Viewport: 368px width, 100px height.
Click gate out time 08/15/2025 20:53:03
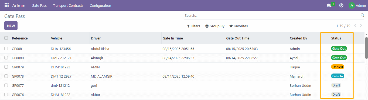tap(242, 49)
